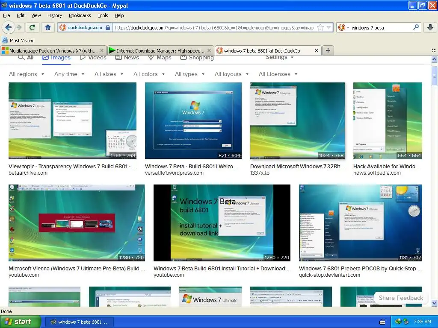The image size is (438, 328).
Task: Open the versatile1.wordpress.com Build 6801 result
Action: tap(191, 166)
